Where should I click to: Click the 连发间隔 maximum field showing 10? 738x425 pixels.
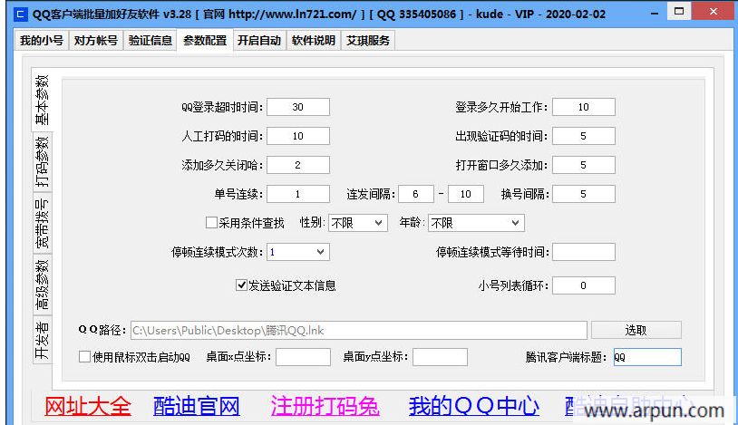(x=466, y=194)
